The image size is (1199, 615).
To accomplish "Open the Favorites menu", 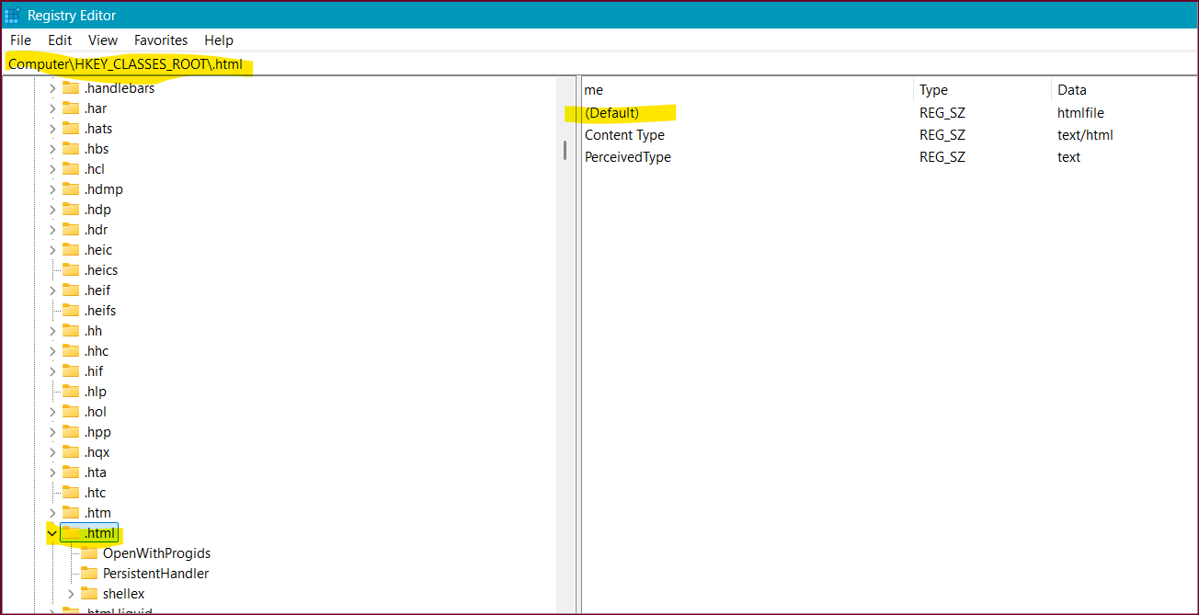I will 161,40.
